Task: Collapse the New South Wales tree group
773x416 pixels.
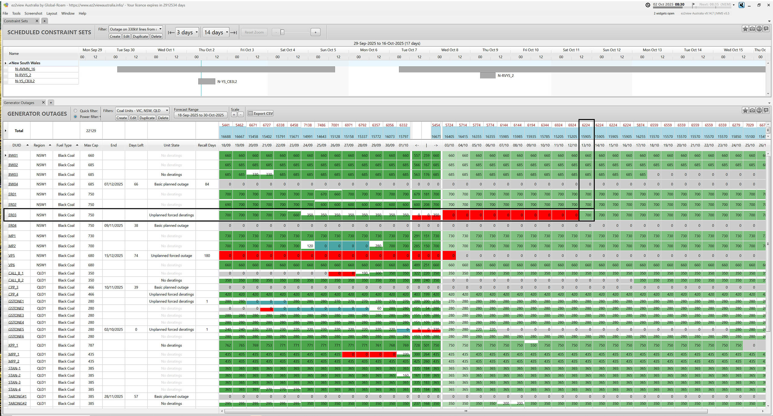Action: [10, 63]
